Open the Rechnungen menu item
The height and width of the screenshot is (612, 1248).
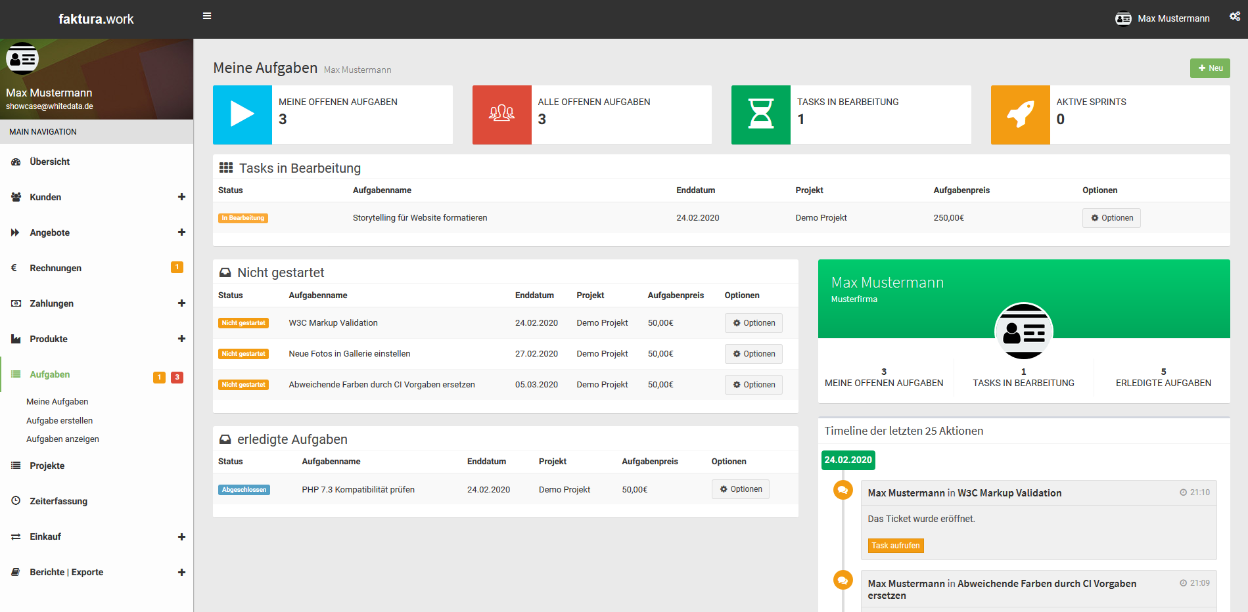coord(97,268)
